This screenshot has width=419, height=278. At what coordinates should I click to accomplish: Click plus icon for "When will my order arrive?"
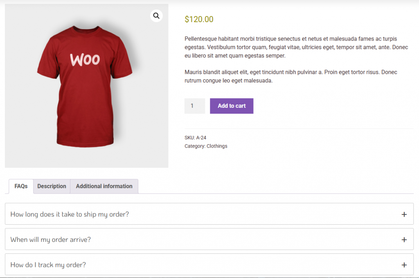[x=404, y=239]
